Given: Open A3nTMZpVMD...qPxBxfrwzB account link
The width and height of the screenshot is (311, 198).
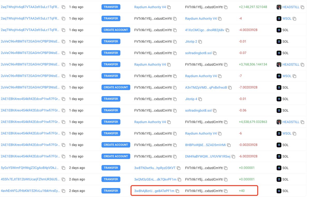Looking at the screenshot, I should click(x=206, y=87).
